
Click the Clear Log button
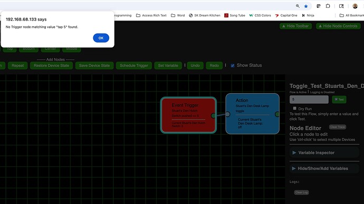(x=301, y=192)
